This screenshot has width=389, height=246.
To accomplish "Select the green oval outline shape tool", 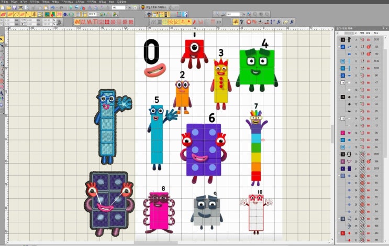I will tap(71, 14).
